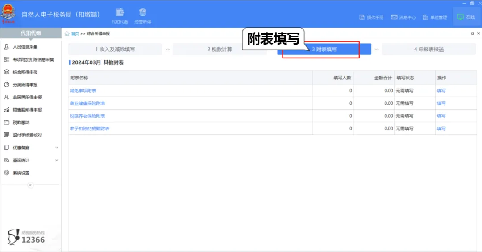The width and height of the screenshot is (482, 252).
Task: Switch to step 4 申报表报送
Action: point(428,50)
